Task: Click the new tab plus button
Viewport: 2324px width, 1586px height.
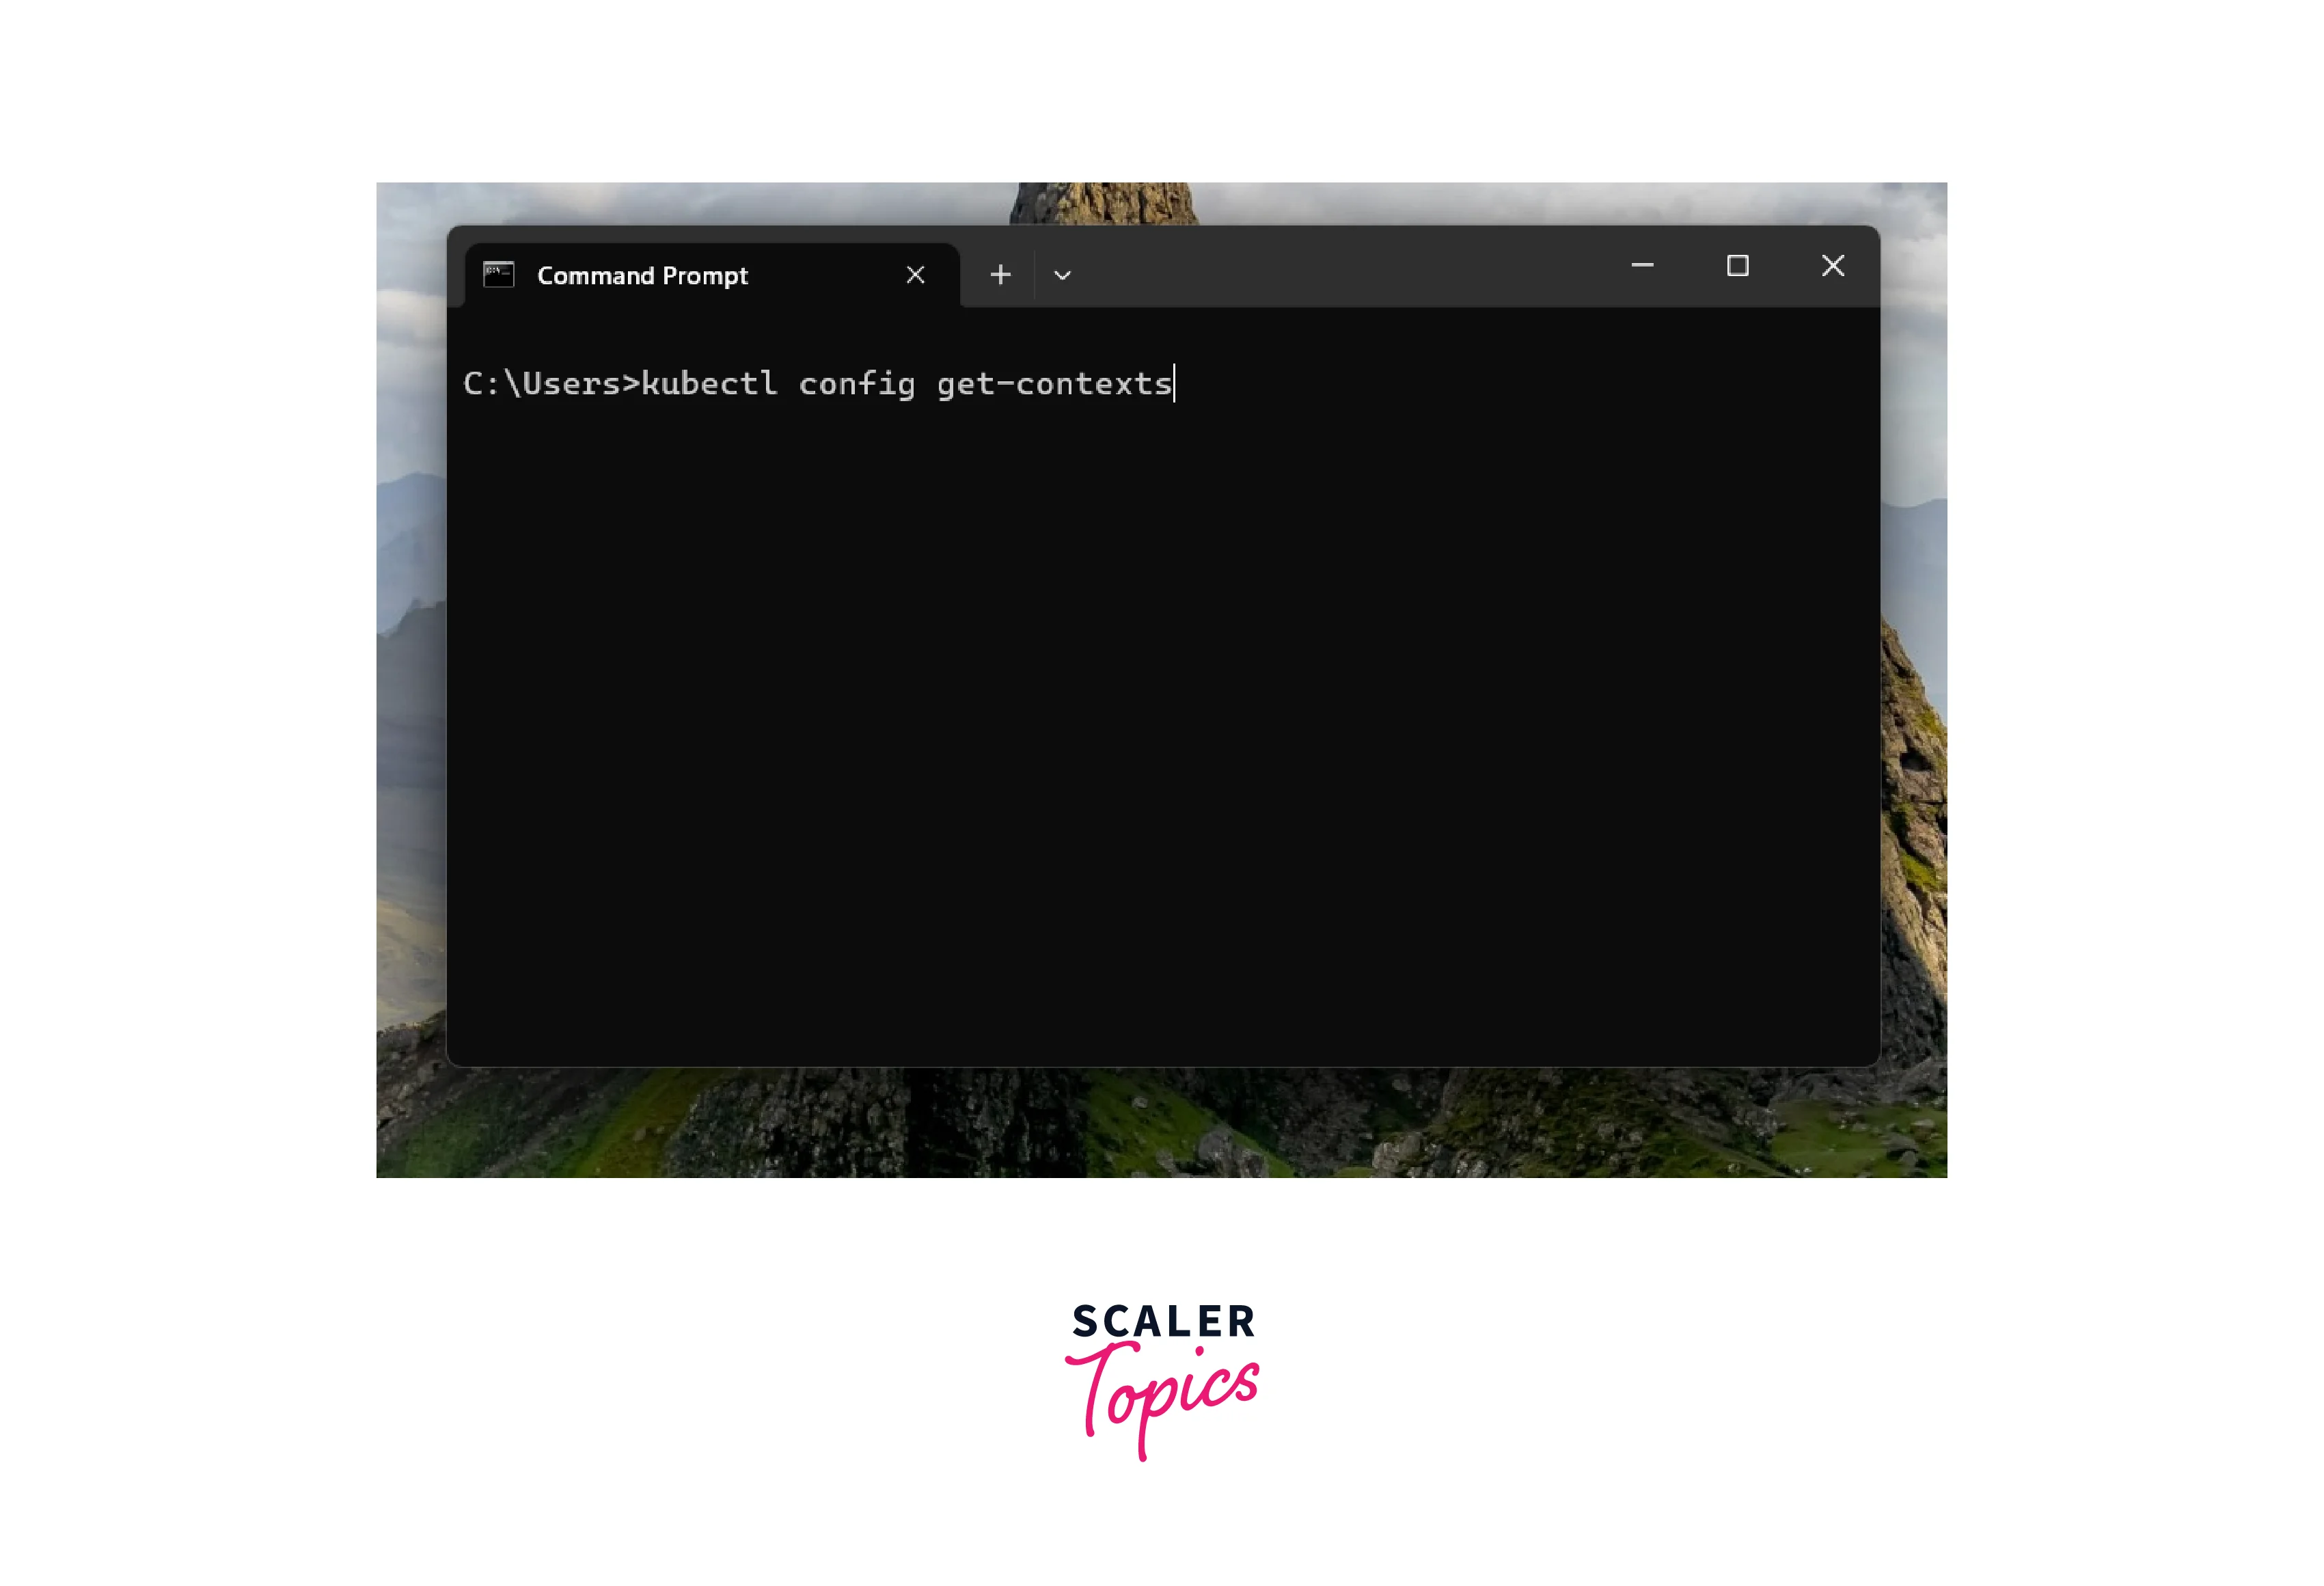Action: coord(1000,274)
